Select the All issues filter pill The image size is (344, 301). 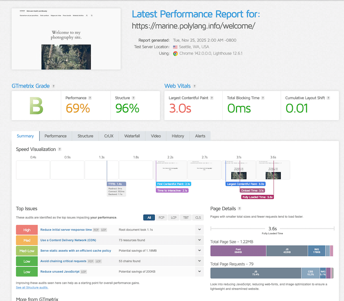[x=149, y=218]
